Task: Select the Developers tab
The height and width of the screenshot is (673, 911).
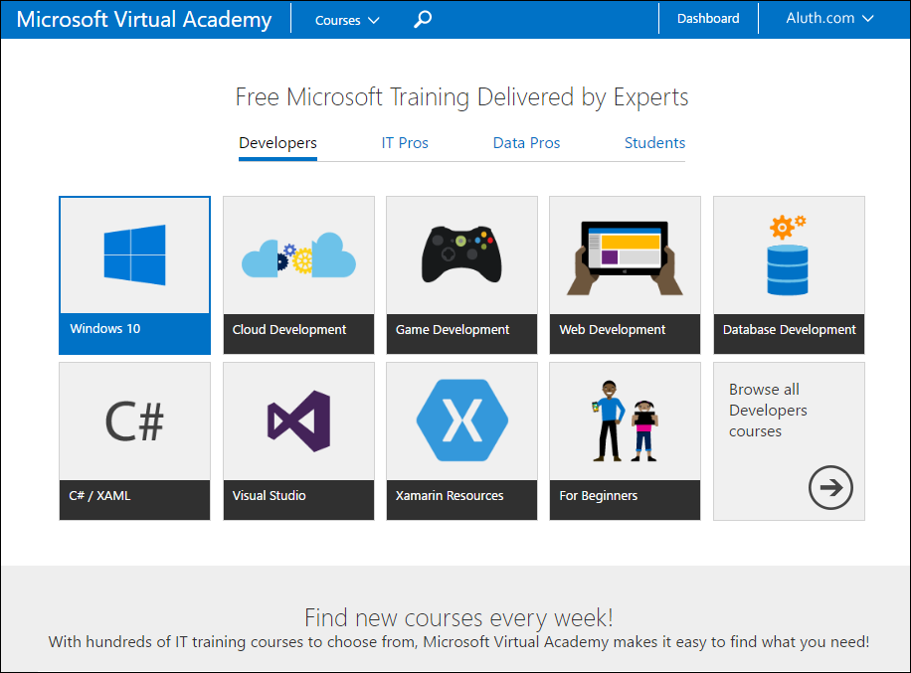Action: click(276, 142)
